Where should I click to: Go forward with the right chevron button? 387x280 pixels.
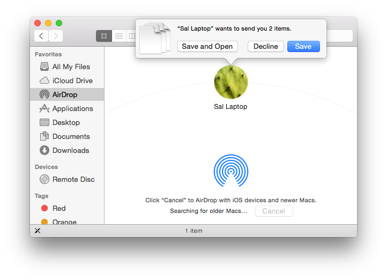point(56,36)
